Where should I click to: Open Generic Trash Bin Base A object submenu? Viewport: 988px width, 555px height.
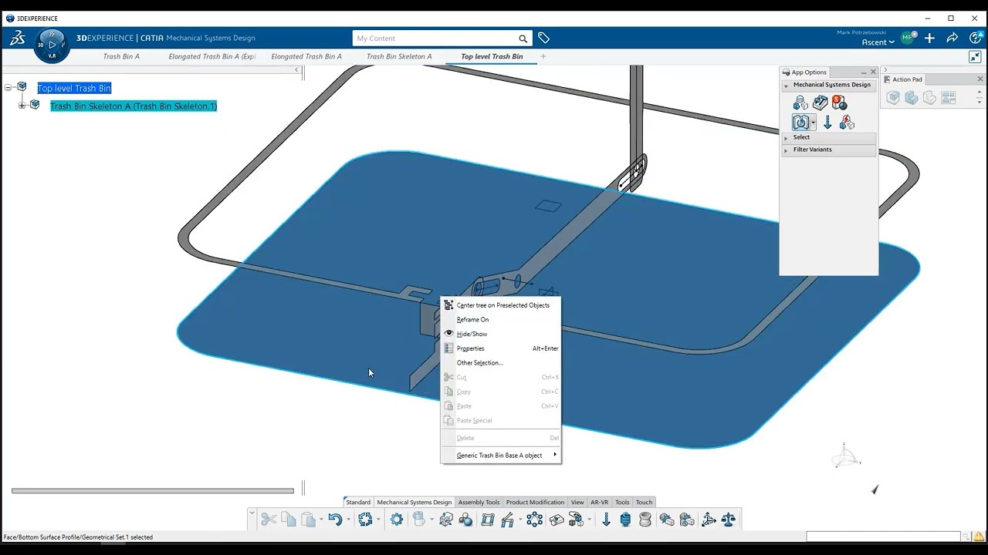pos(501,456)
